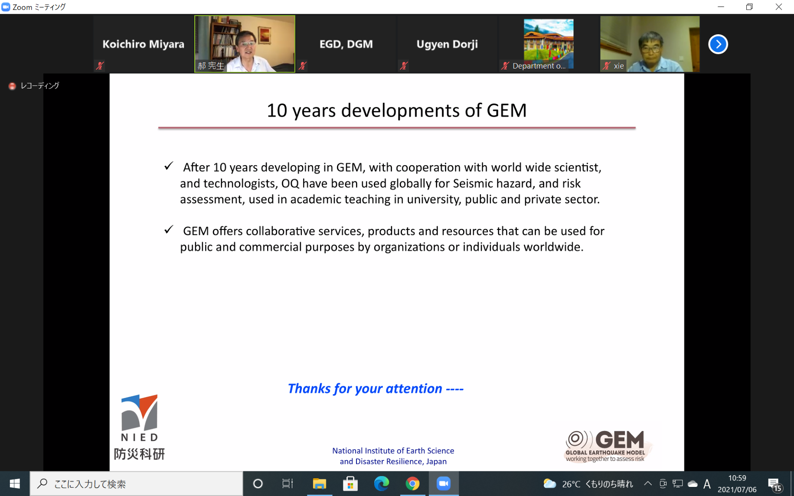Select EGD, DGM participant tile
Image resolution: width=794 pixels, height=496 pixels.
pos(346,44)
